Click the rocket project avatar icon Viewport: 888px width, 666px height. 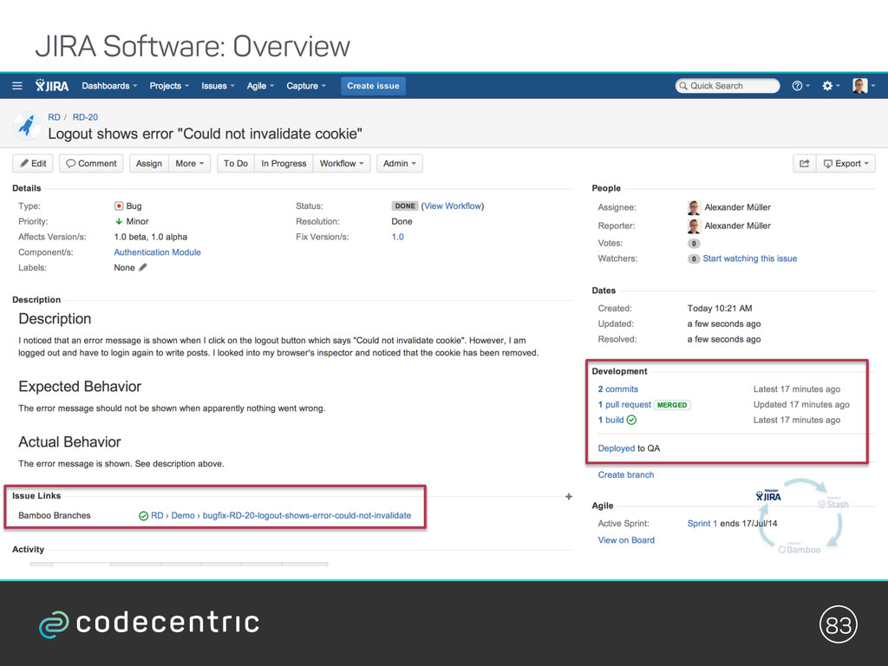click(x=26, y=125)
